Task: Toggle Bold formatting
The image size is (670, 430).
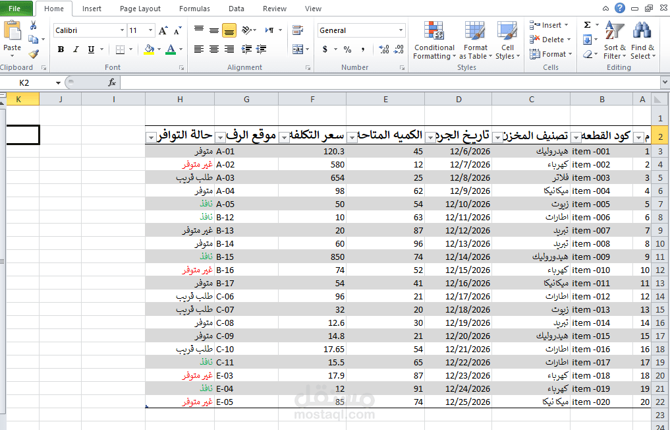Action: click(x=61, y=49)
